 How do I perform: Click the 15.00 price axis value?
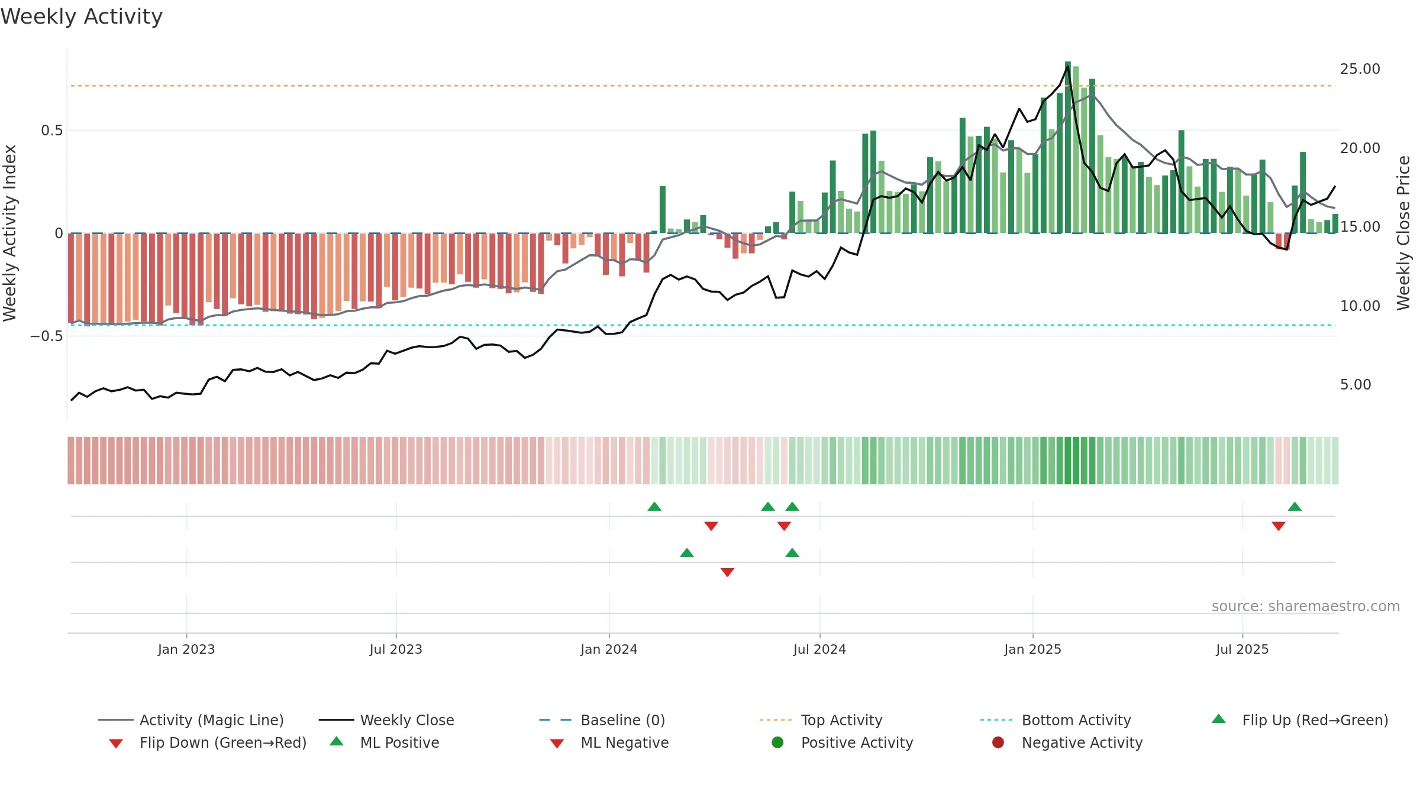tap(1360, 227)
